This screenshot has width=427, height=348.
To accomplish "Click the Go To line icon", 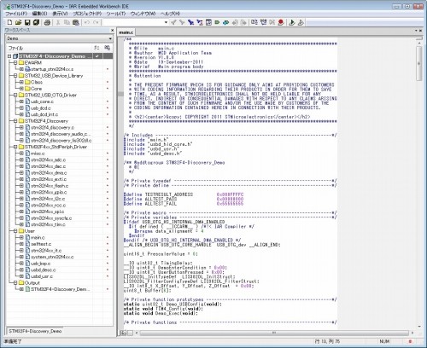I will click(x=208, y=22).
